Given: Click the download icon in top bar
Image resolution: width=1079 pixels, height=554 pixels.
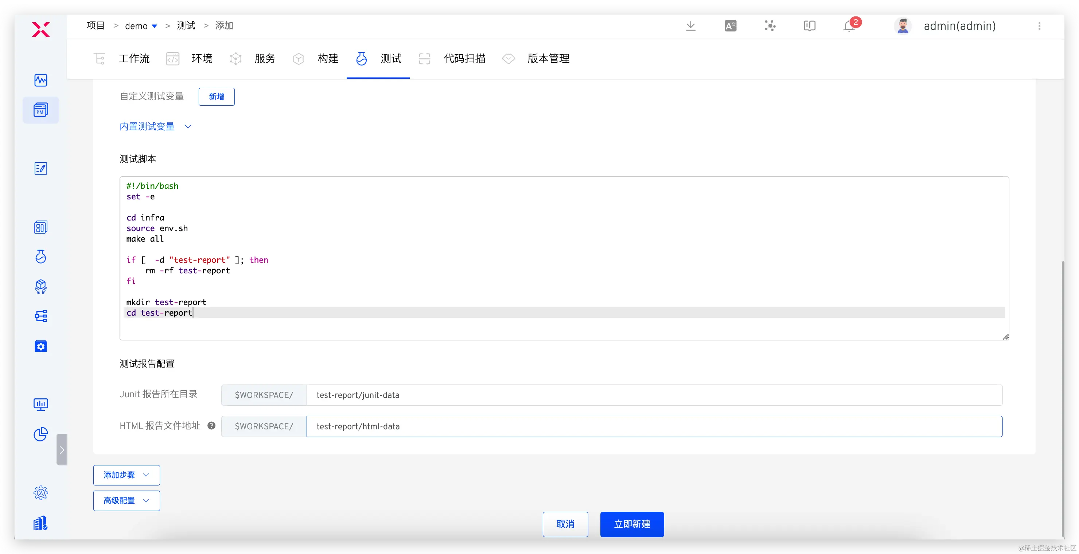Looking at the screenshot, I should [x=691, y=26].
